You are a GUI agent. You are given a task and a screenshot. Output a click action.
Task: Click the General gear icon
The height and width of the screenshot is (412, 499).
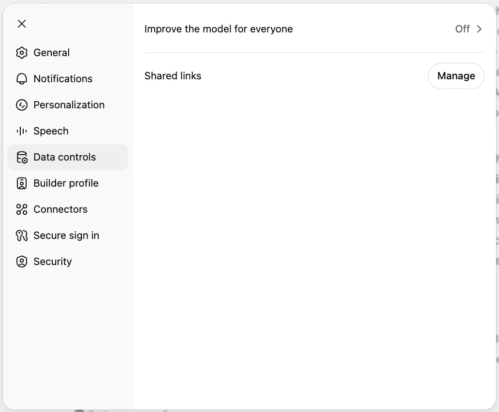pos(22,53)
